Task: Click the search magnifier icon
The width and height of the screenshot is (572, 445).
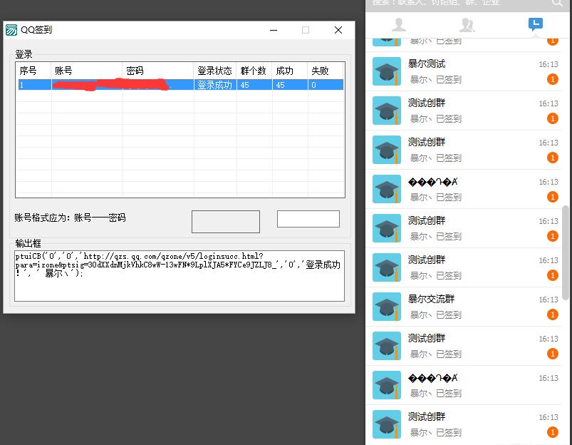Action: (558, 4)
